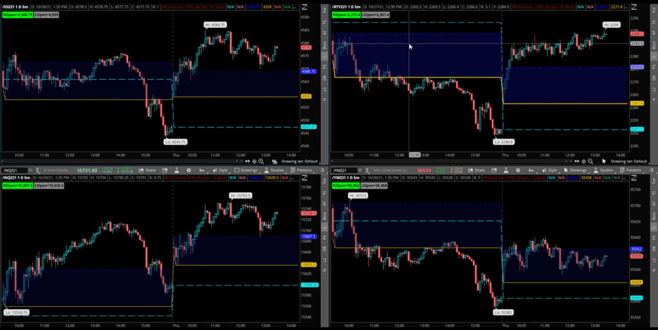Open Style dropdown in /YMZ21 toolbar
Screen dimensions: 658x330
pos(549,170)
